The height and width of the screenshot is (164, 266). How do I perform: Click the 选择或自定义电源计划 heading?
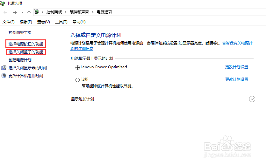[x=96, y=35]
